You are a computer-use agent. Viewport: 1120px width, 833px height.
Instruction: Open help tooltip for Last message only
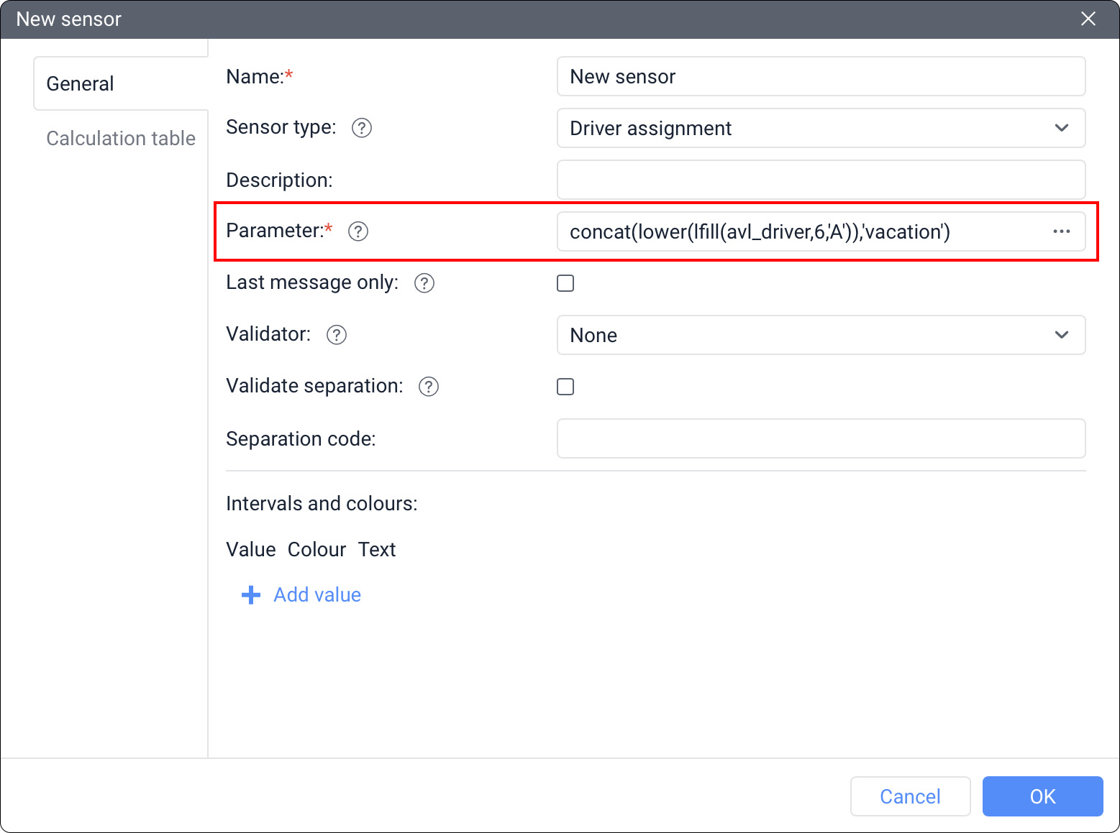pyautogui.click(x=424, y=283)
